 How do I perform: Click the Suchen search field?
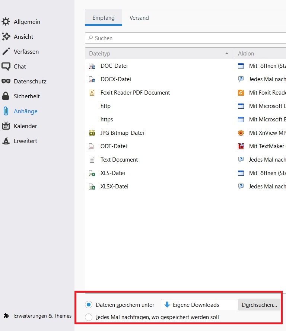pos(186,38)
